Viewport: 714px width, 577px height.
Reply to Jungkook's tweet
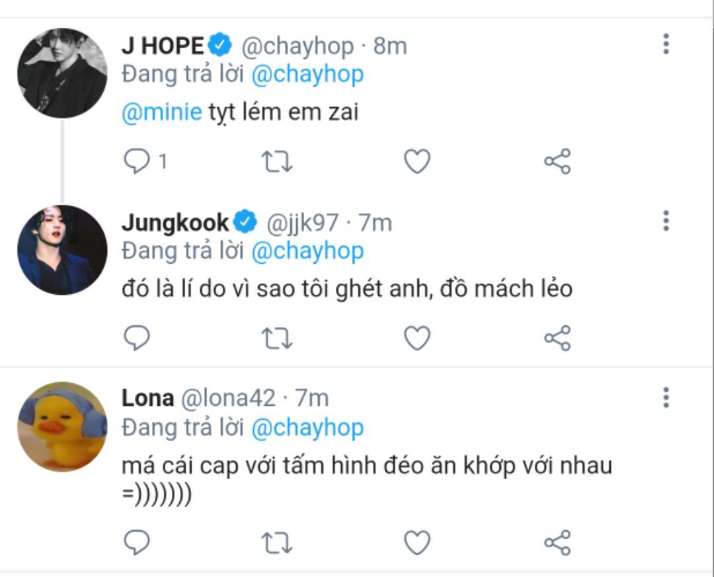[137, 338]
